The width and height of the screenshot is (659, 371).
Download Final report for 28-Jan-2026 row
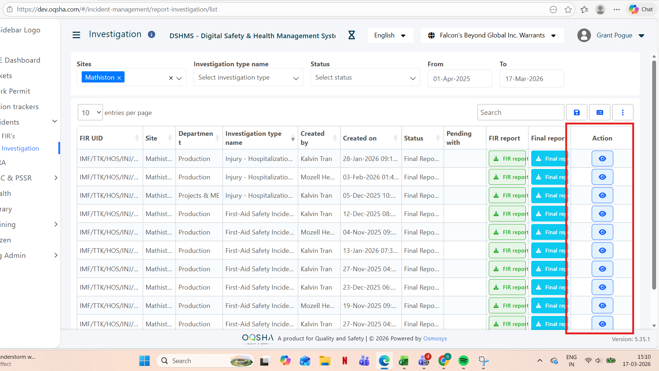click(x=549, y=158)
